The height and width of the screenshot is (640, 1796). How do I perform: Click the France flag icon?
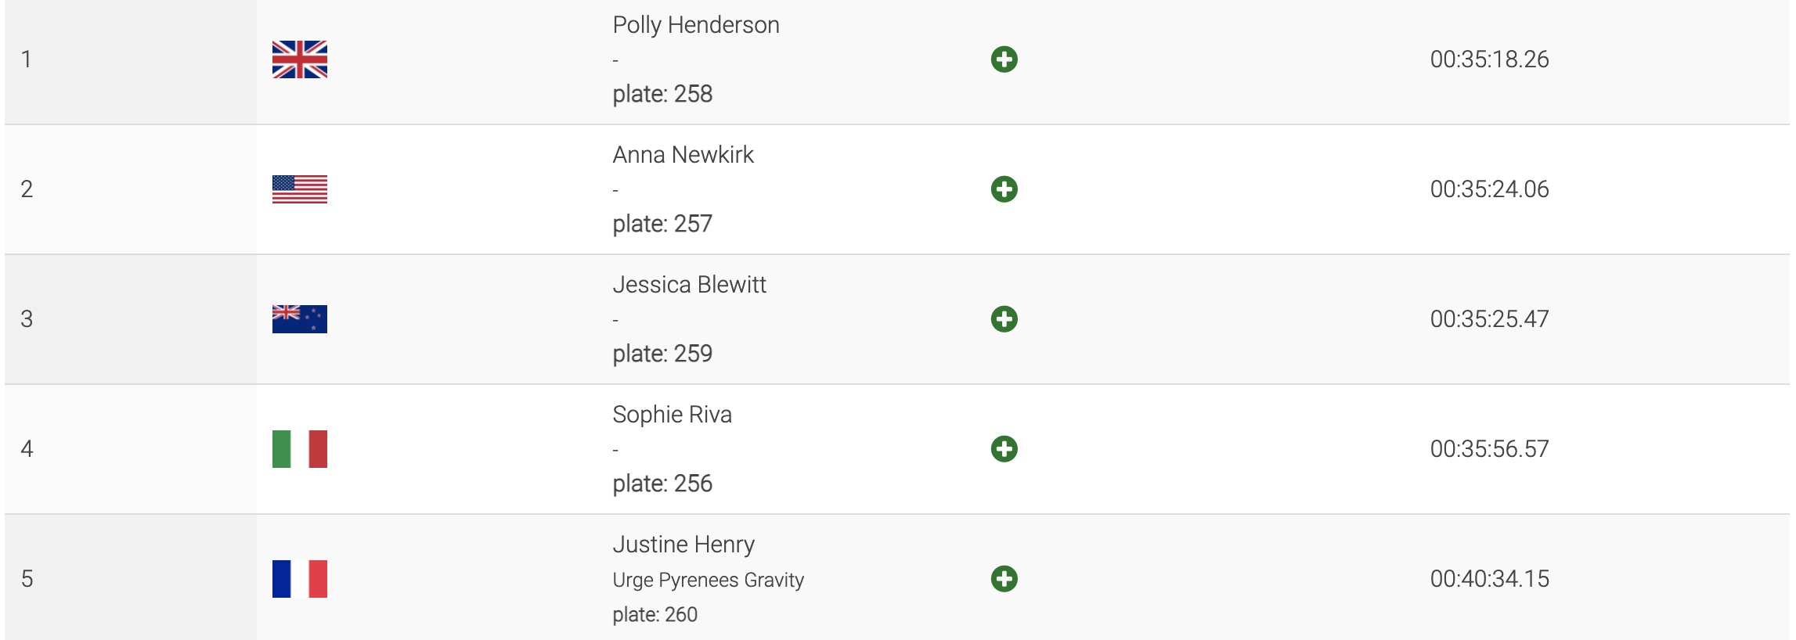point(300,579)
